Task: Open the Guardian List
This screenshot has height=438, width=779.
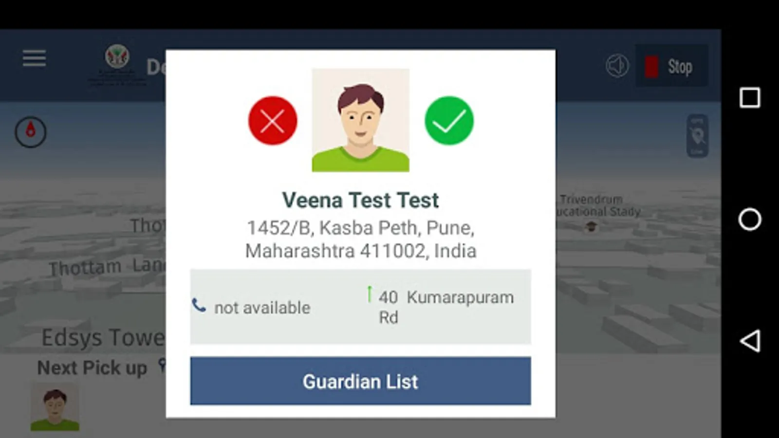Action: click(x=360, y=381)
